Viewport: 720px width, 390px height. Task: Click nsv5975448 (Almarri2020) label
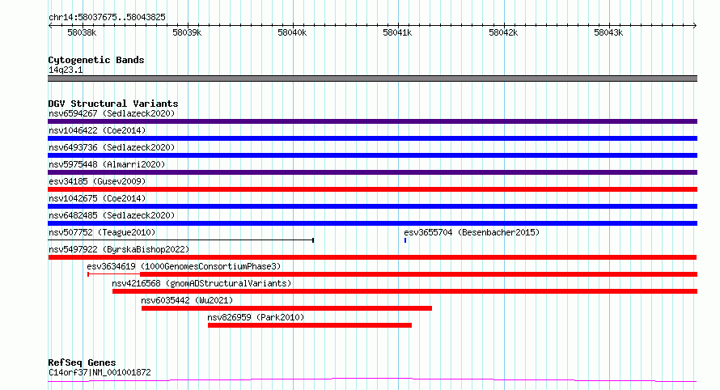coord(107,164)
